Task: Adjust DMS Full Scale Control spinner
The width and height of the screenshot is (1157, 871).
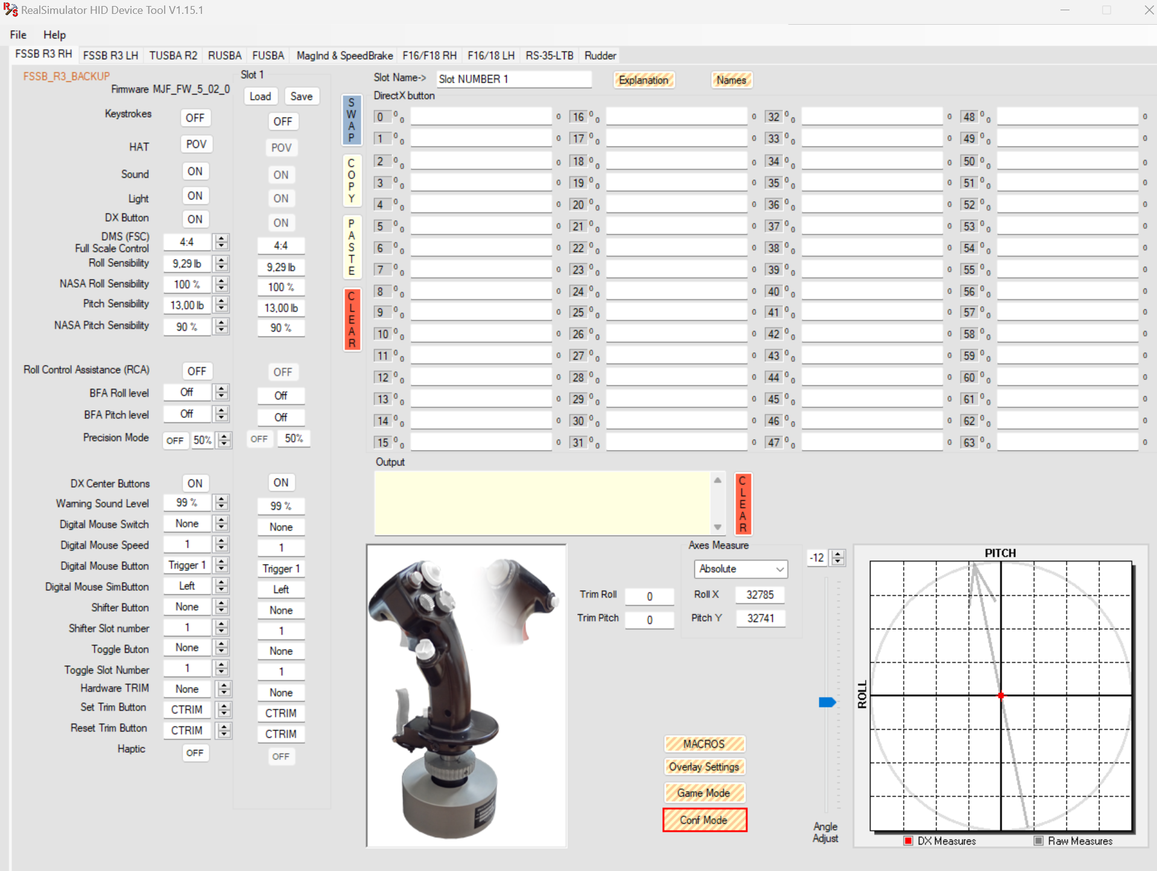Action: (x=221, y=242)
